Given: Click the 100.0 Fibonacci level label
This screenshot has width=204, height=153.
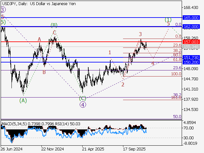Looking at the screenshot, I should point(176,74).
